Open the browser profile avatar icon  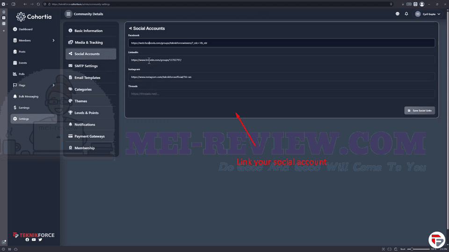[x=422, y=4]
